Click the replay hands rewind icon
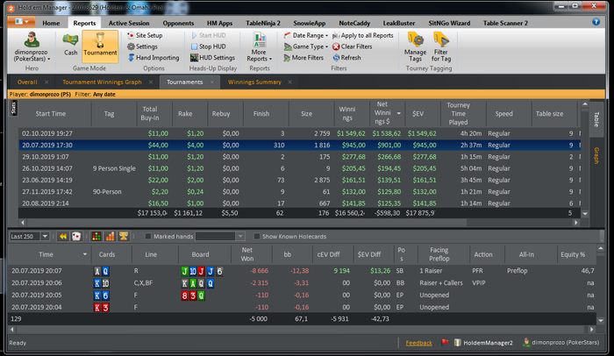This screenshot has height=356, width=614. click(62, 236)
